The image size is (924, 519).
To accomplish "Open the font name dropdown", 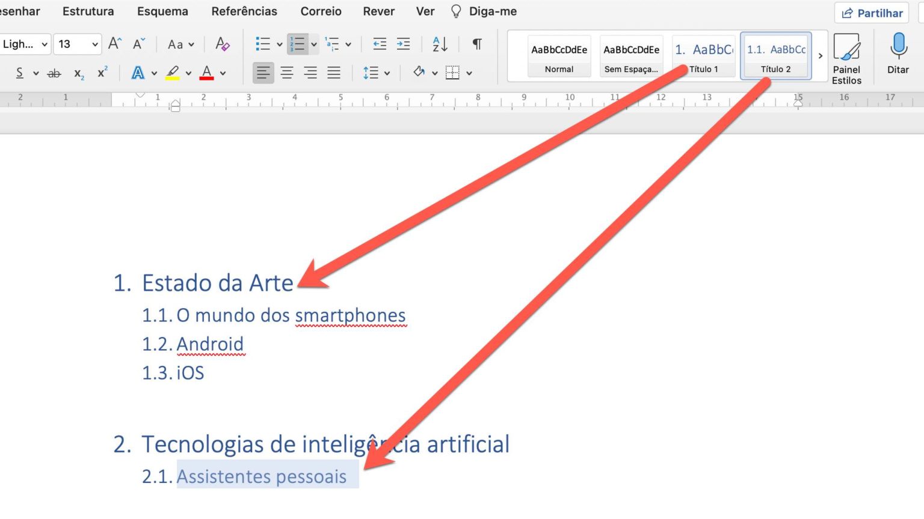I will (45, 44).
